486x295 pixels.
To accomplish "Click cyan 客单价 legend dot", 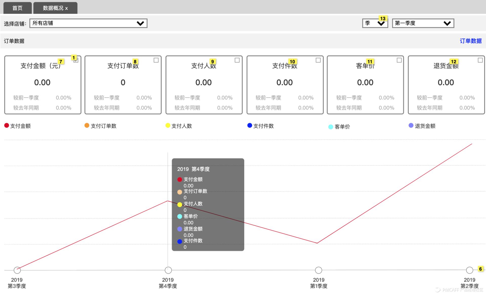I will (331, 127).
